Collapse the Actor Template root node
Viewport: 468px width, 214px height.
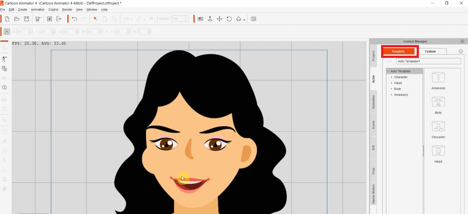click(x=388, y=71)
